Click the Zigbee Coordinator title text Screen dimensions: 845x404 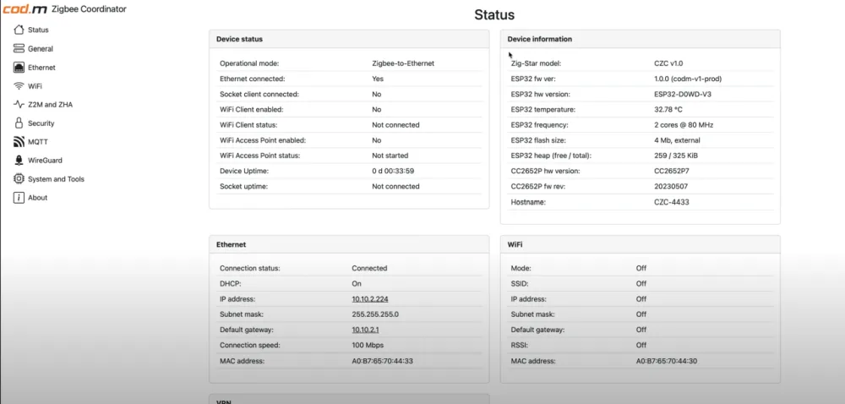(90, 9)
